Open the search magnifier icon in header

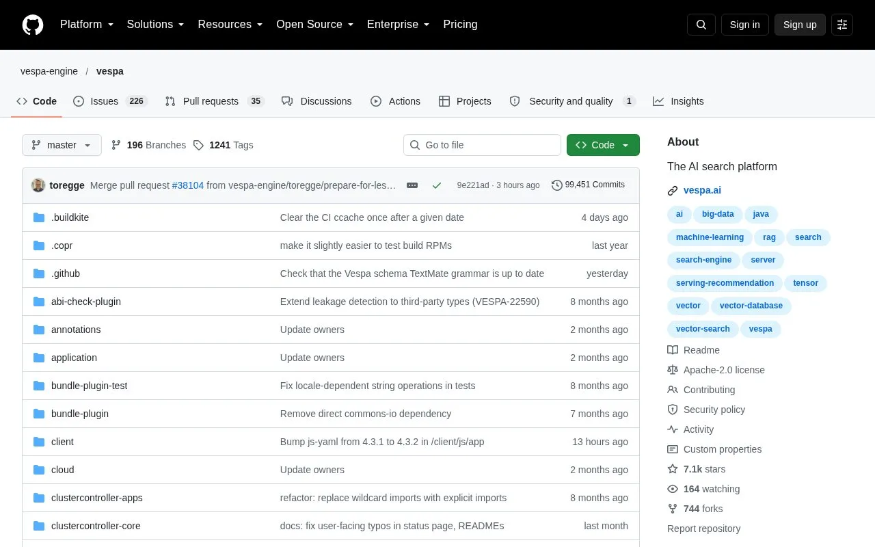pyautogui.click(x=701, y=25)
